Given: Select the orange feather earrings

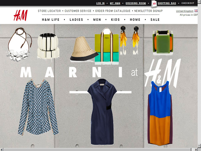Looking at the screenshot, I should [130, 40].
